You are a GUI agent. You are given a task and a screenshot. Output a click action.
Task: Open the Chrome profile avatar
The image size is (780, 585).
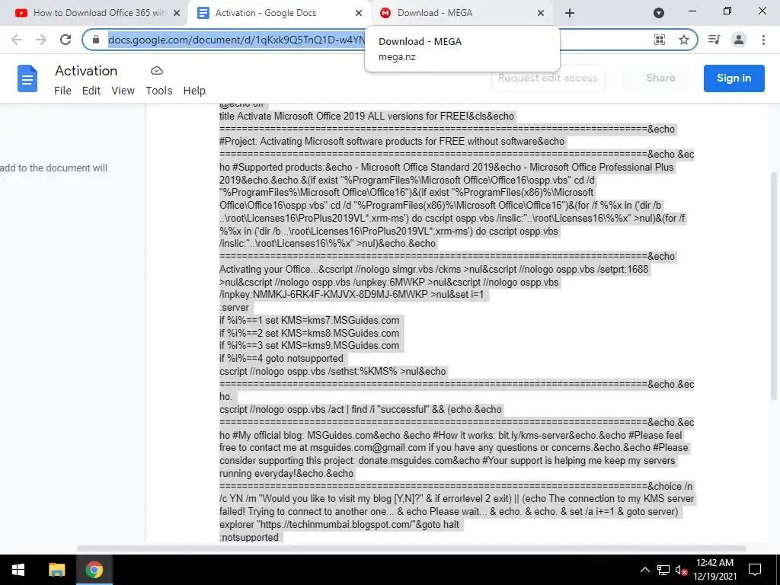739,40
